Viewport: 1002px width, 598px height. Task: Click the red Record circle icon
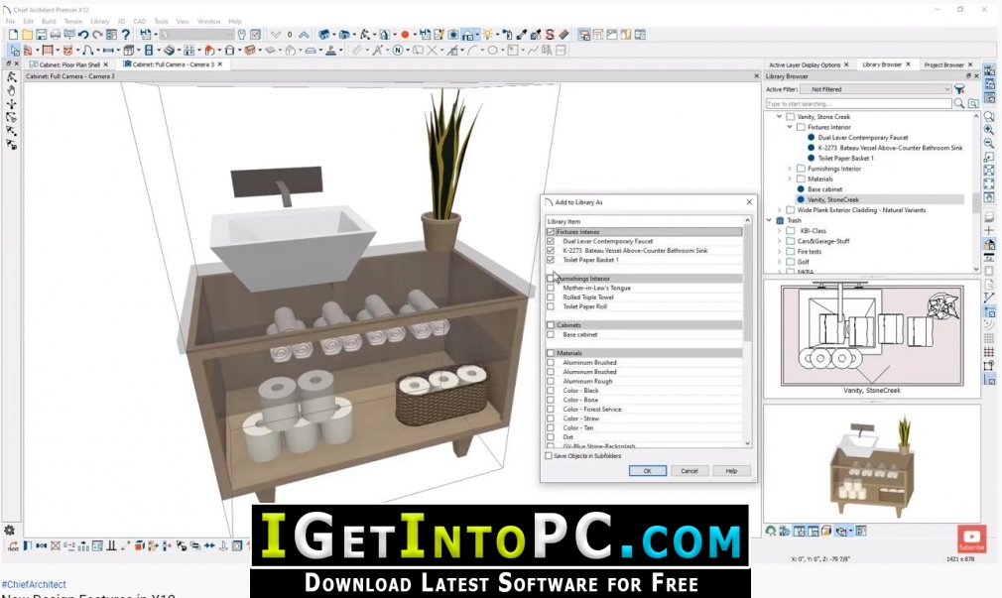(405, 35)
